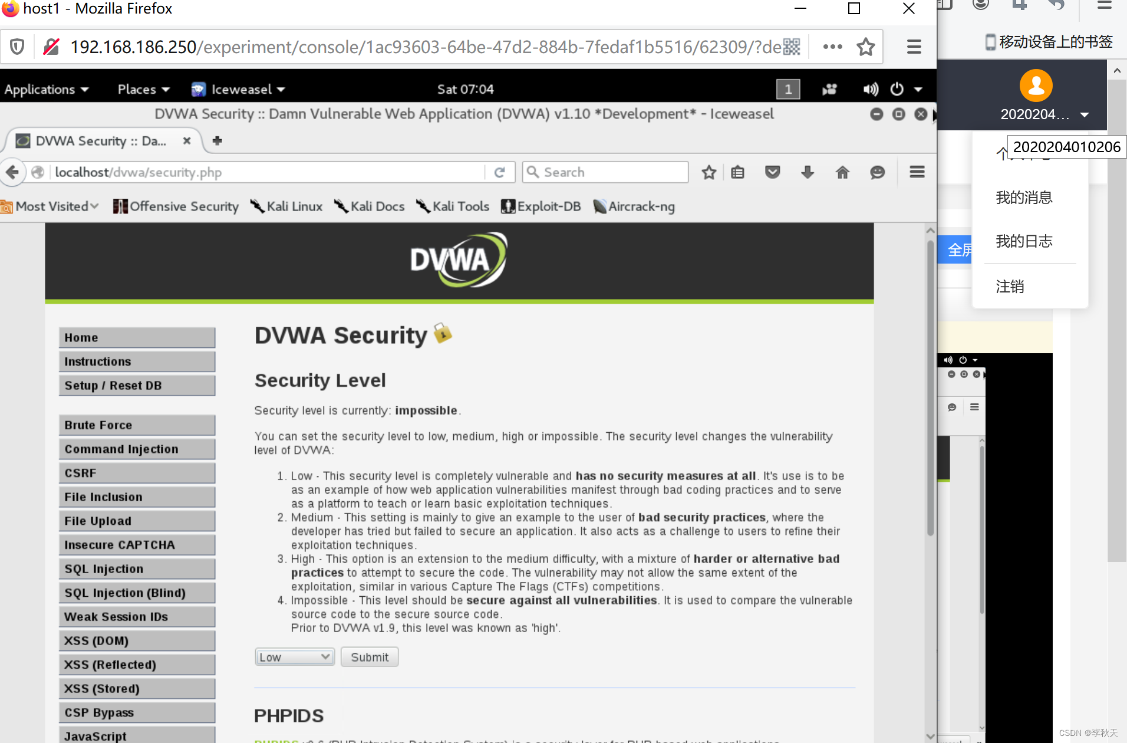This screenshot has width=1127, height=743.
Task: Open SQL Injection (Blind) module
Action: (x=137, y=593)
